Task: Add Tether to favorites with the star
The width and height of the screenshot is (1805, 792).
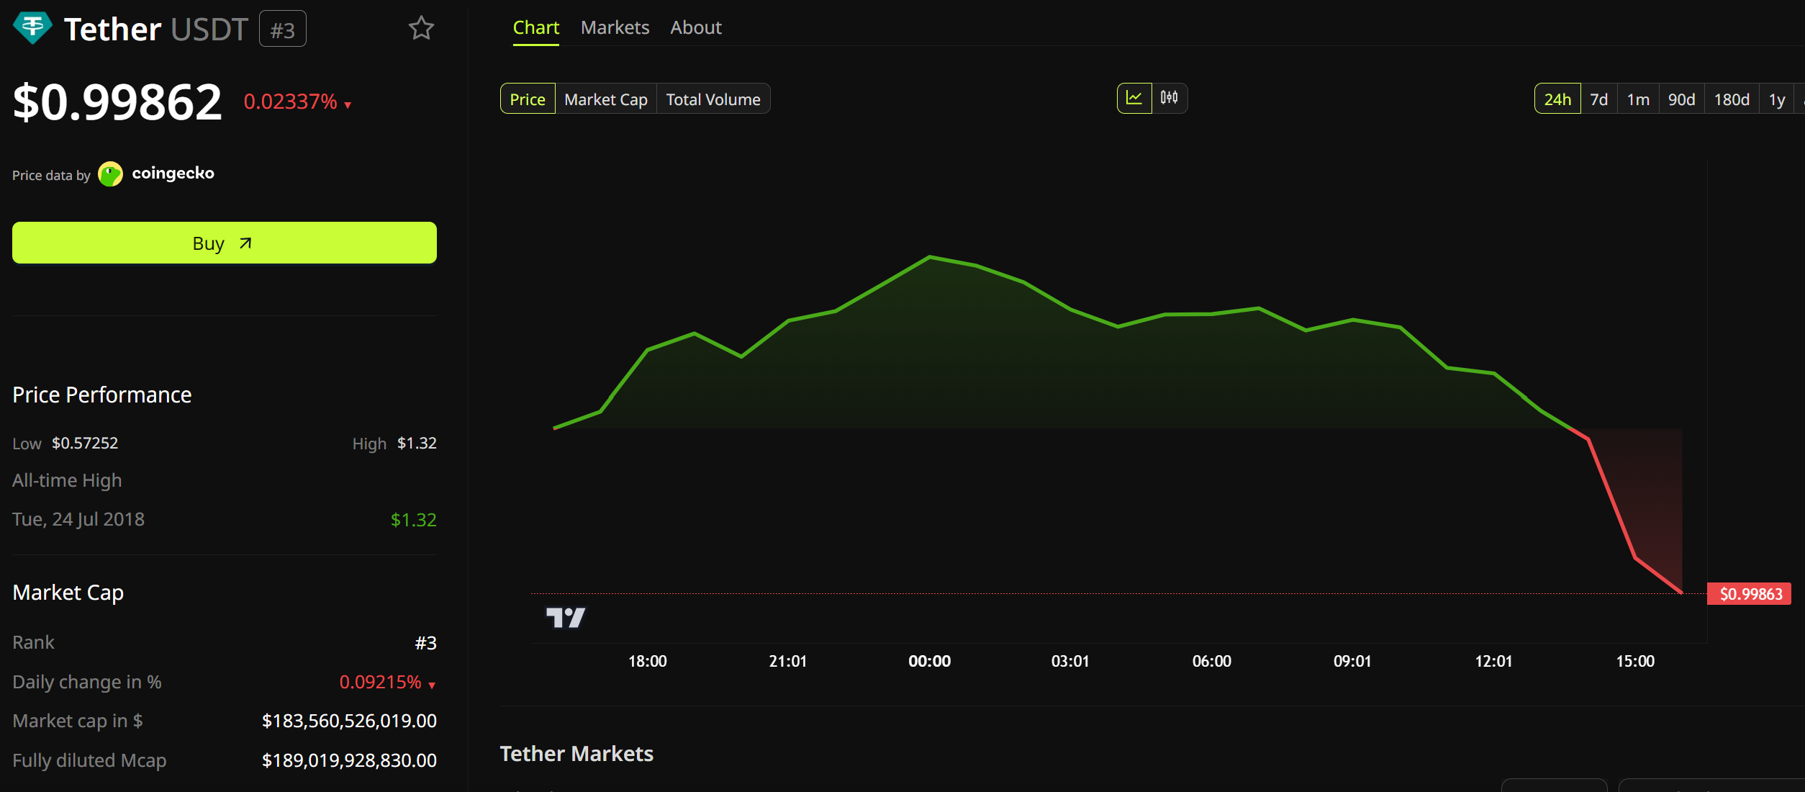Action: coord(421,28)
